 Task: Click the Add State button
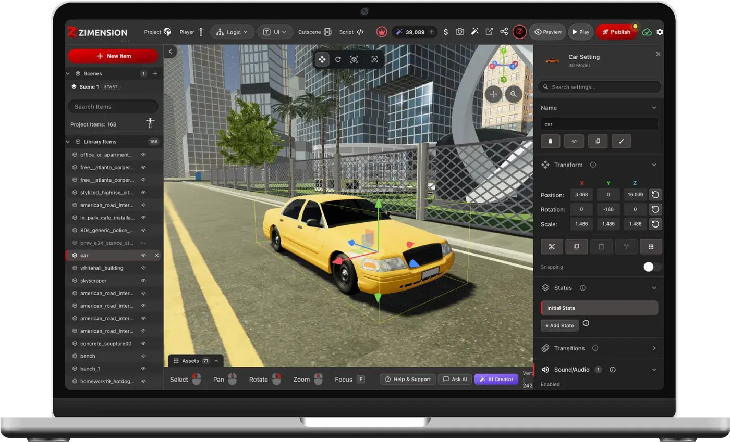(x=559, y=325)
